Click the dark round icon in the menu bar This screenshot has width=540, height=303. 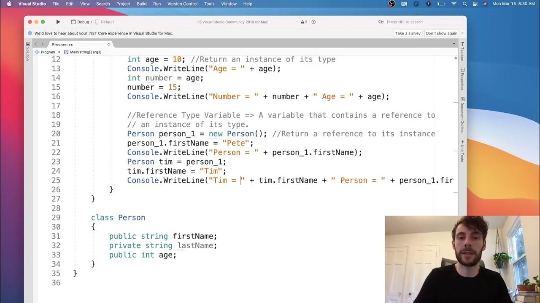[x=416, y=4]
